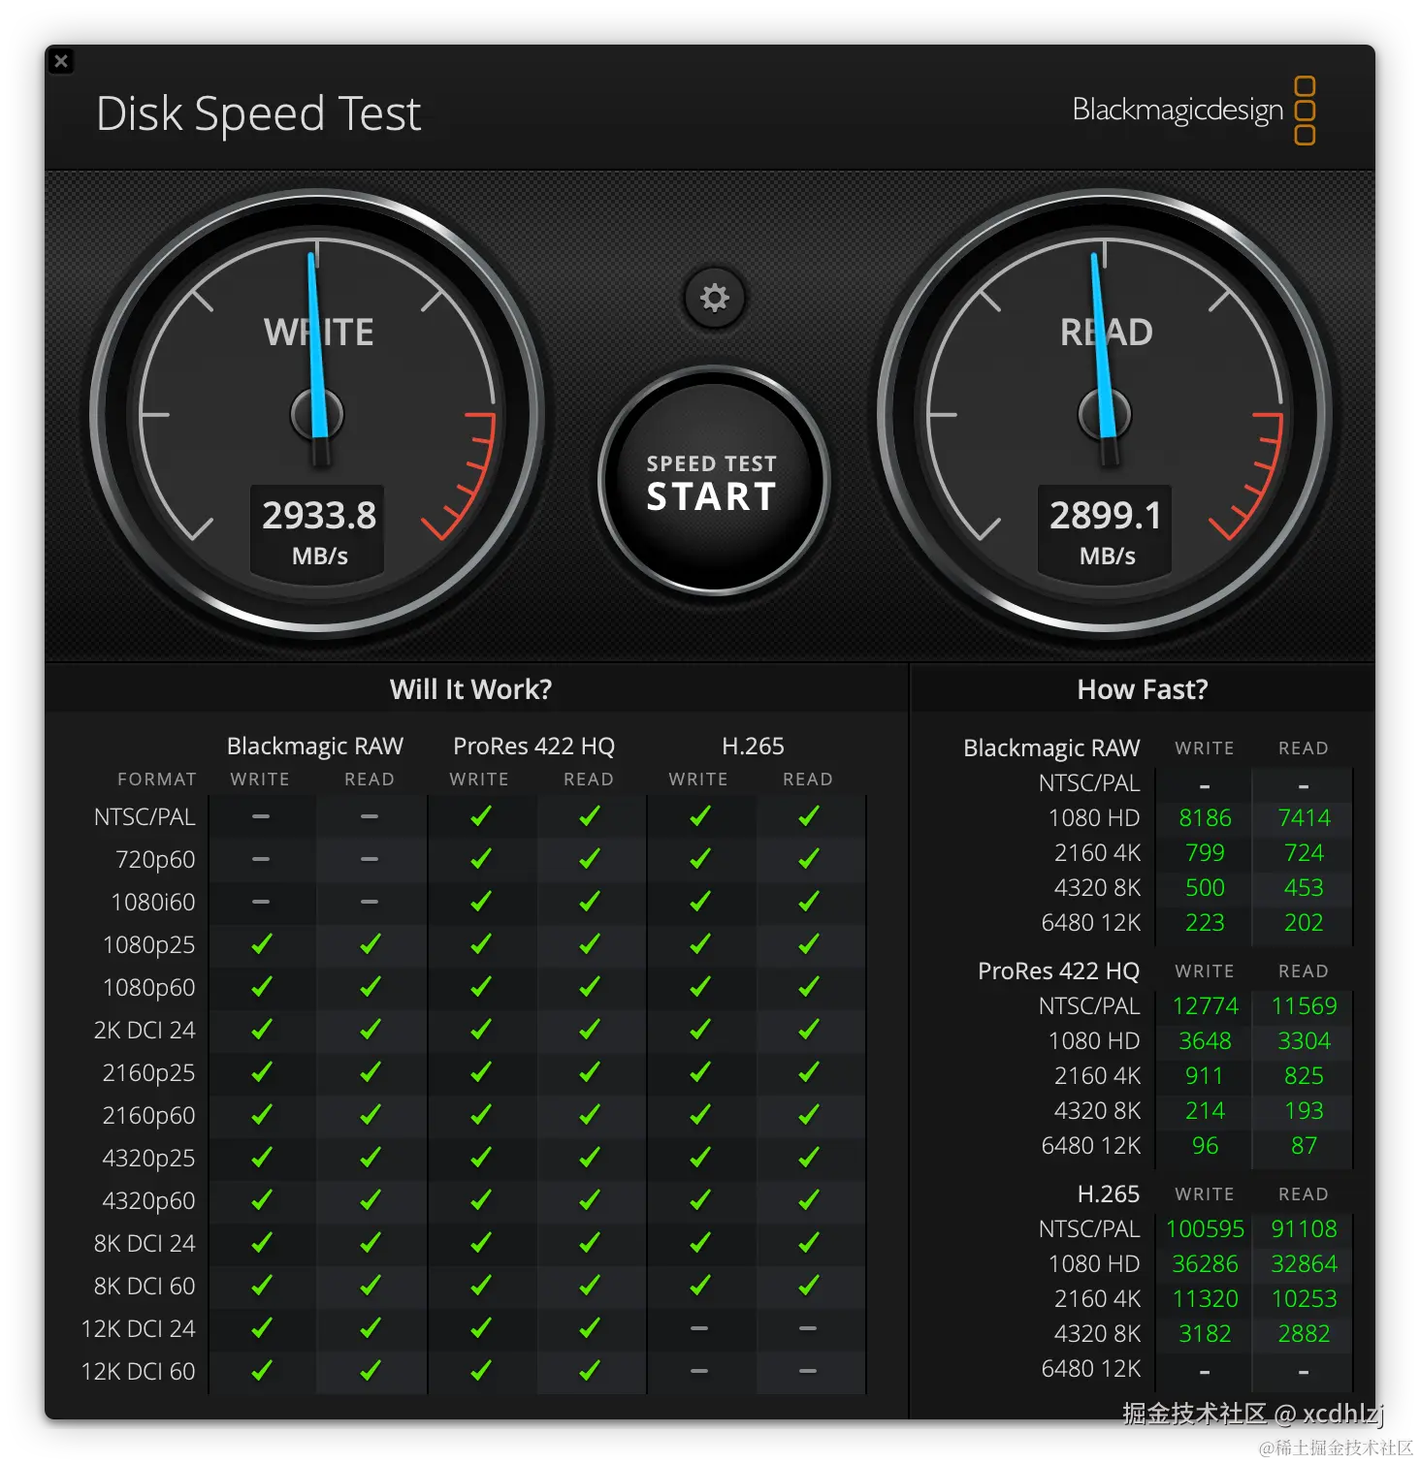Click the 10253 H.265 2160 4K read value
This screenshot has width=1420, height=1464.
[x=1304, y=1299]
